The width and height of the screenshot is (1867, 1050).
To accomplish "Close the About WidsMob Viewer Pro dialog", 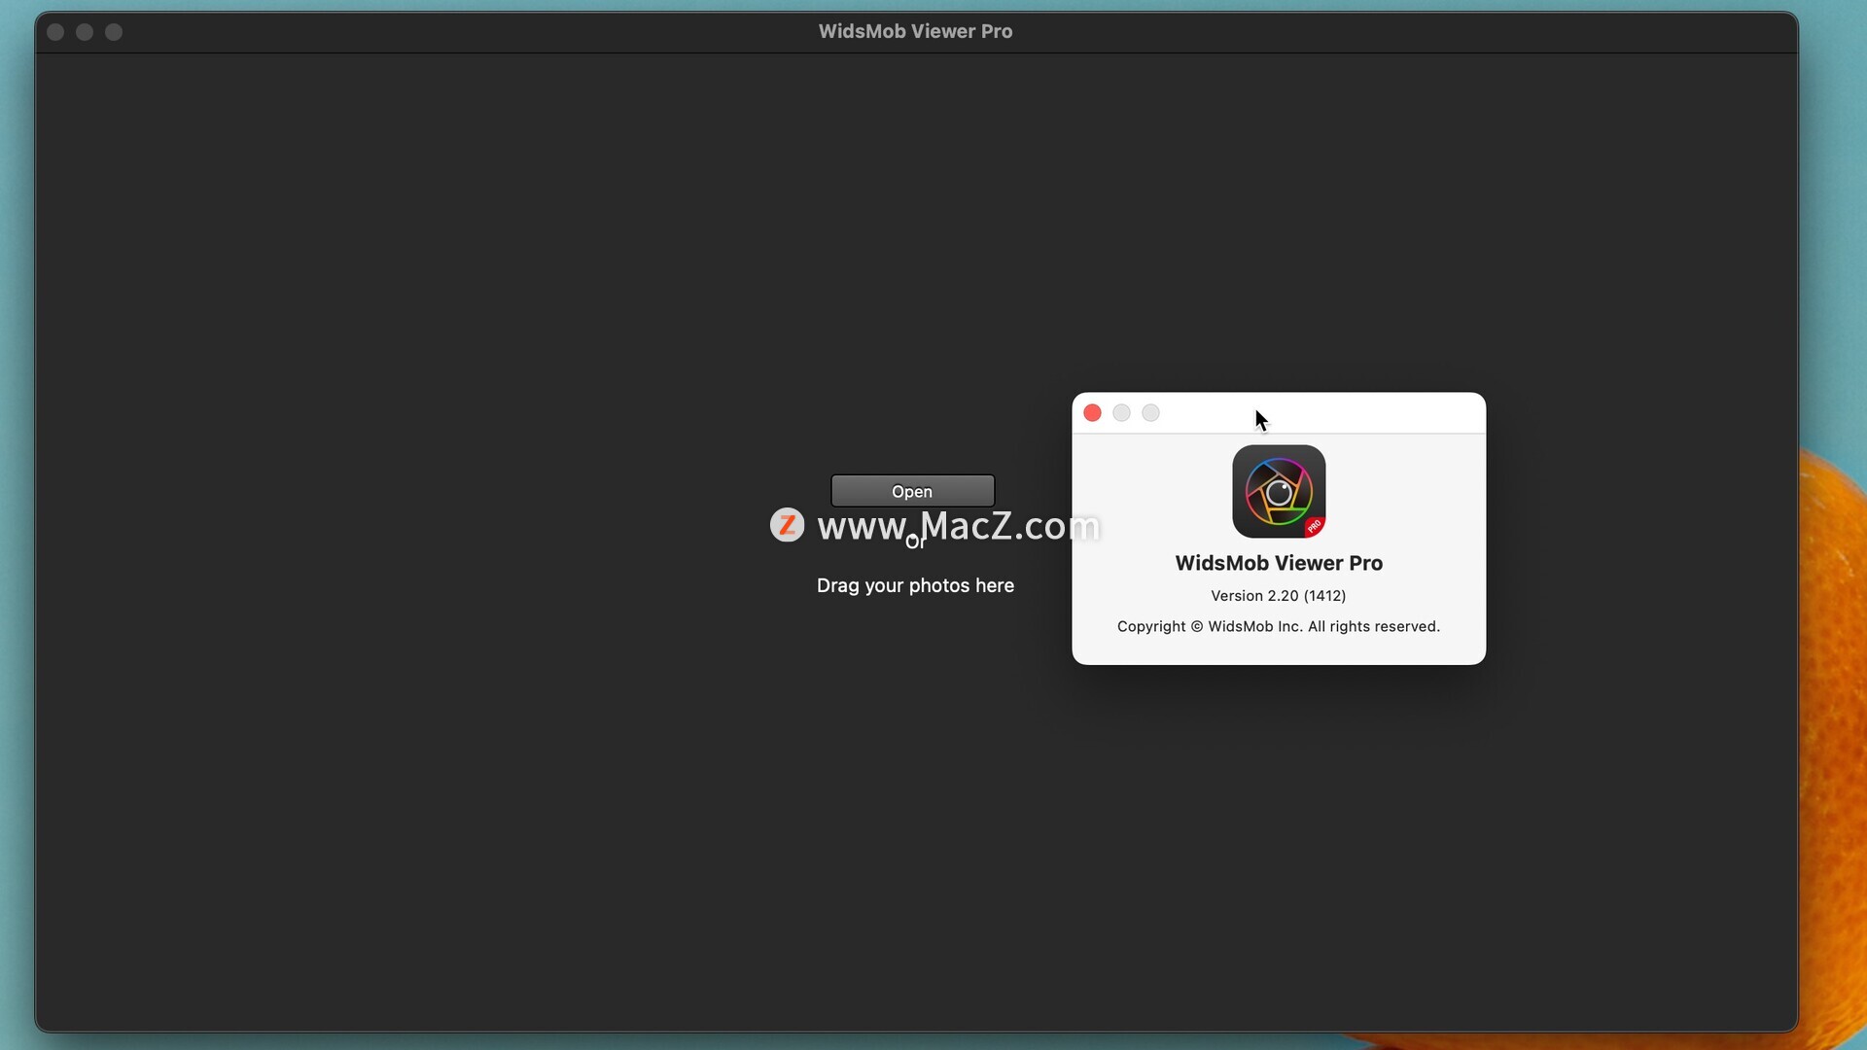I will coord(1092,413).
